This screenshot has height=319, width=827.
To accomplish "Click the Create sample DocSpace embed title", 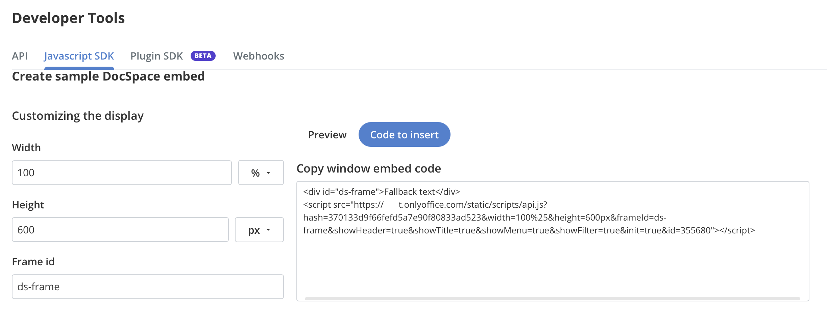I will tap(108, 76).
